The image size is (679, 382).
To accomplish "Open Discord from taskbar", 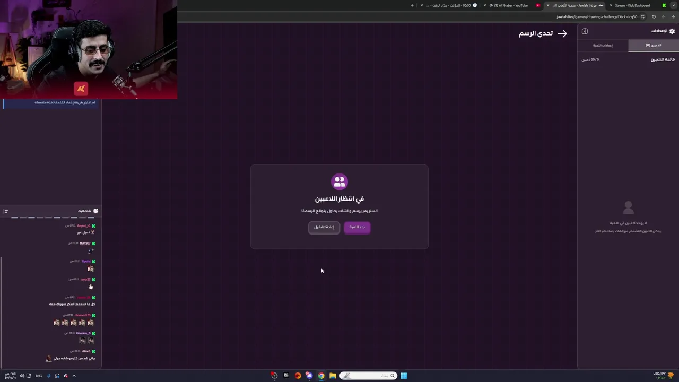I will pyautogui.click(x=309, y=376).
